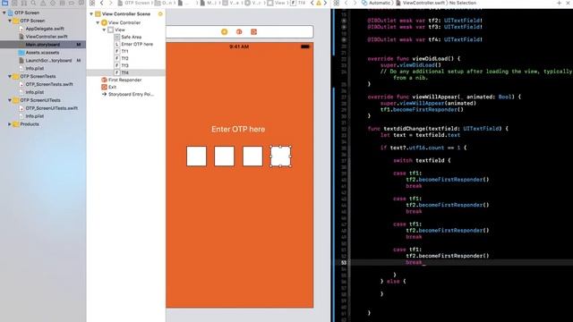The width and height of the screenshot is (573, 322).
Task: Jump to previous issue arrow in storyboard jump bar
Action: tap(312, 3)
